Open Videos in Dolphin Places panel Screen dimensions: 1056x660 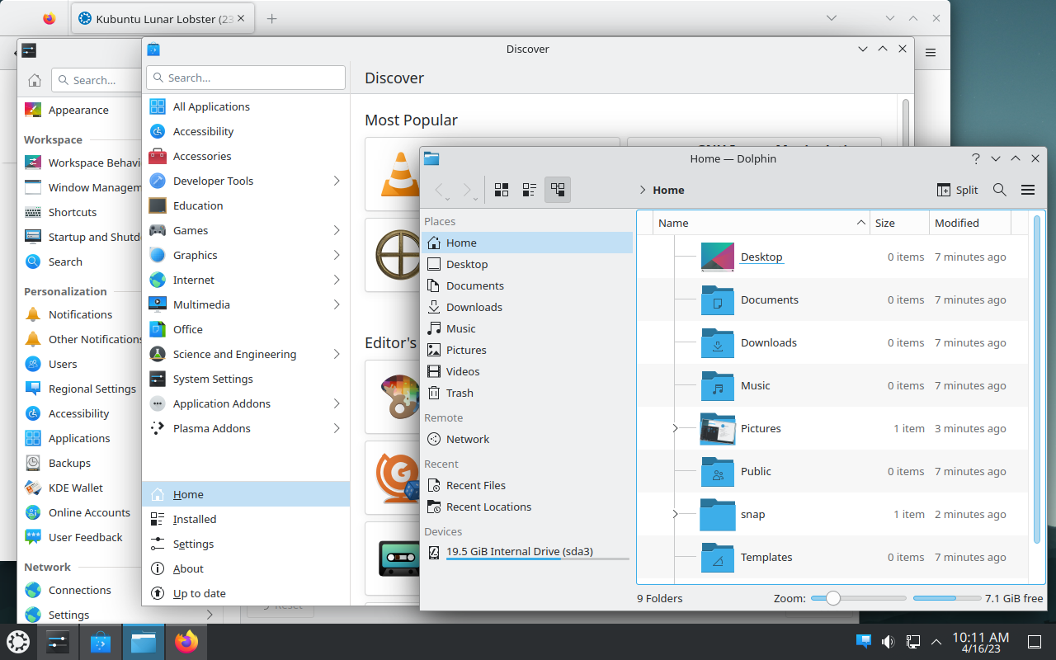tap(527, 371)
